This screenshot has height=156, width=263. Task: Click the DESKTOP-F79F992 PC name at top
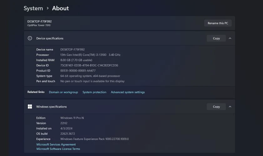(39, 22)
